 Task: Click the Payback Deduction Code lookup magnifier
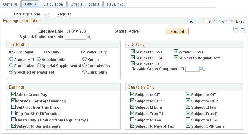click(89, 37)
